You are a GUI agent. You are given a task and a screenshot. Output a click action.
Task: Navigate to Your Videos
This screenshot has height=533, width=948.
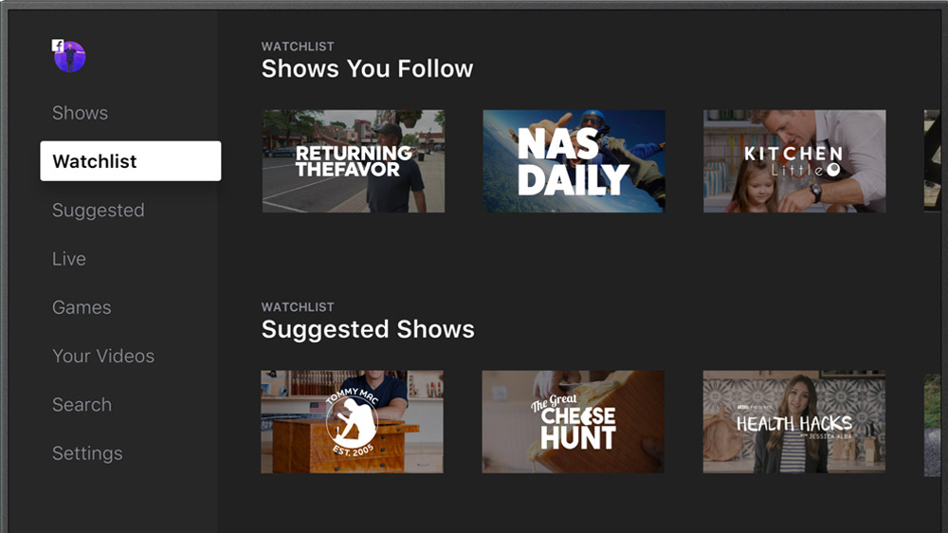103,356
